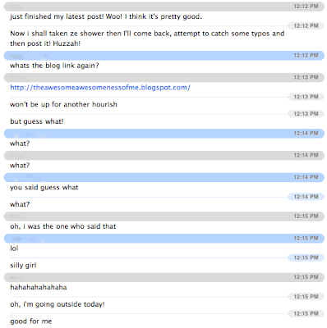Select the first gray 12:12 PM sender header bar
The height and width of the screenshot is (328, 327).
(164, 7)
